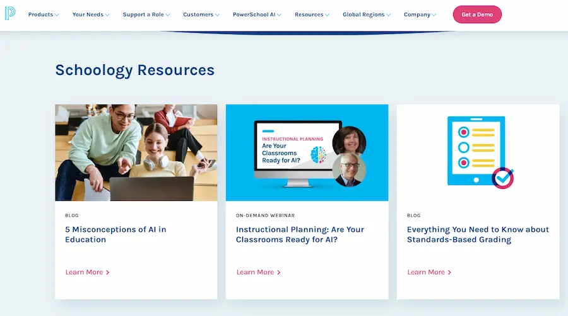Expand the PowerSchool AI chevron

point(279,15)
